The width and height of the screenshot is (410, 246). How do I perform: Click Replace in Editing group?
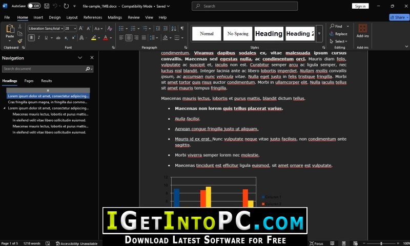[338, 34]
